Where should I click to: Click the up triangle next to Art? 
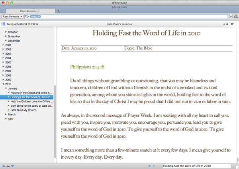4,166
